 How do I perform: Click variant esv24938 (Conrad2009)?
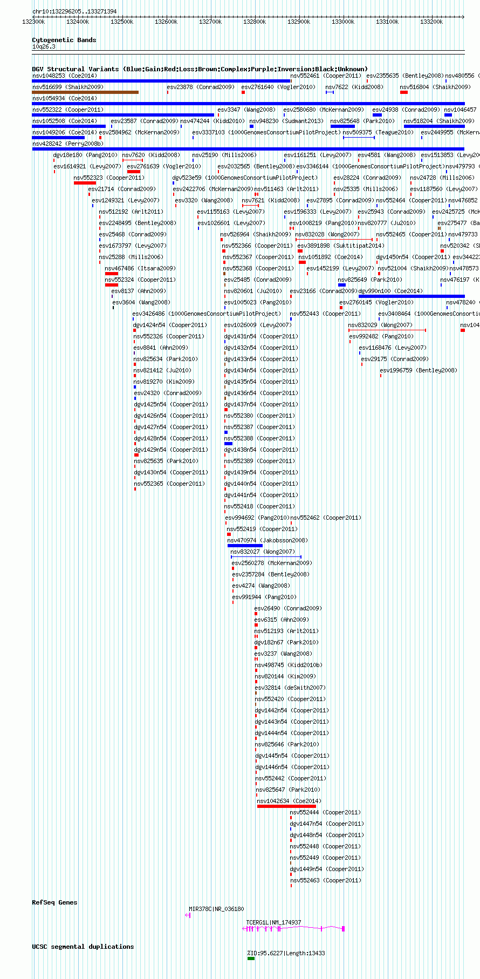pyautogui.click(x=406, y=110)
